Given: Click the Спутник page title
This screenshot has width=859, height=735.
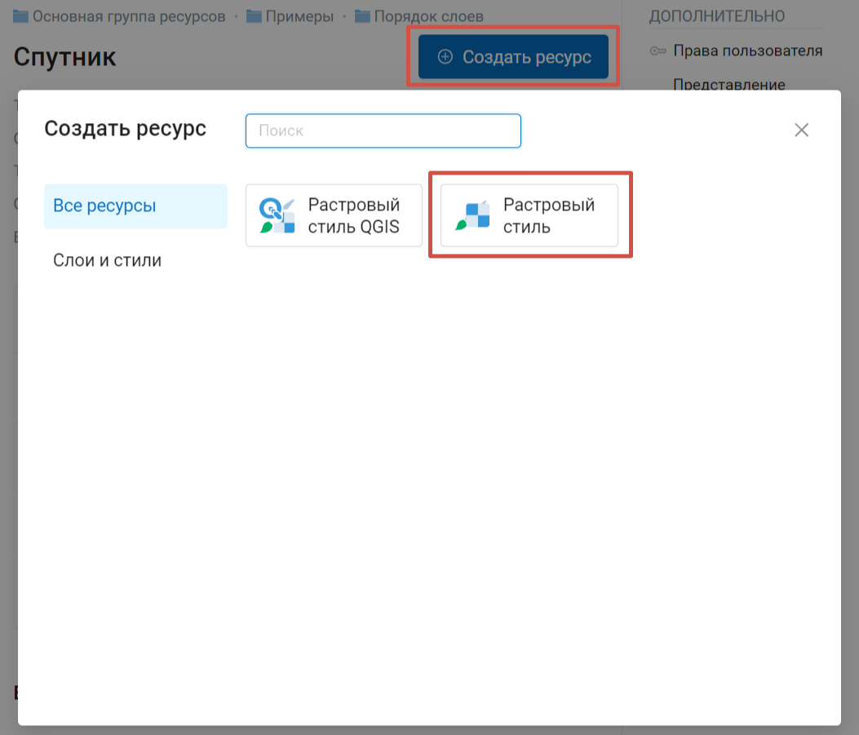Looking at the screenshot, I should [x=64, y=57].
